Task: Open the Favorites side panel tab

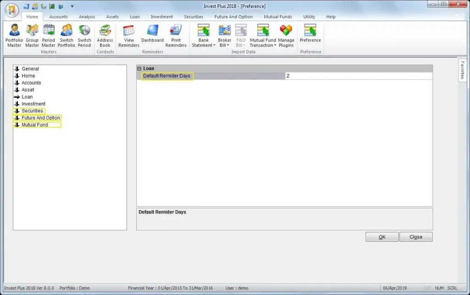Action: click(x=463, y=70)
